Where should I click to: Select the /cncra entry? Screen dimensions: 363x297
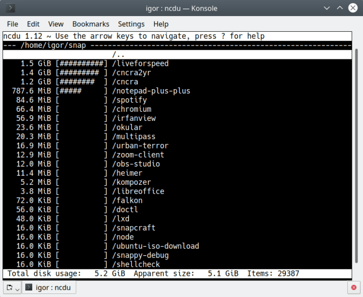(x=177, y=82)
